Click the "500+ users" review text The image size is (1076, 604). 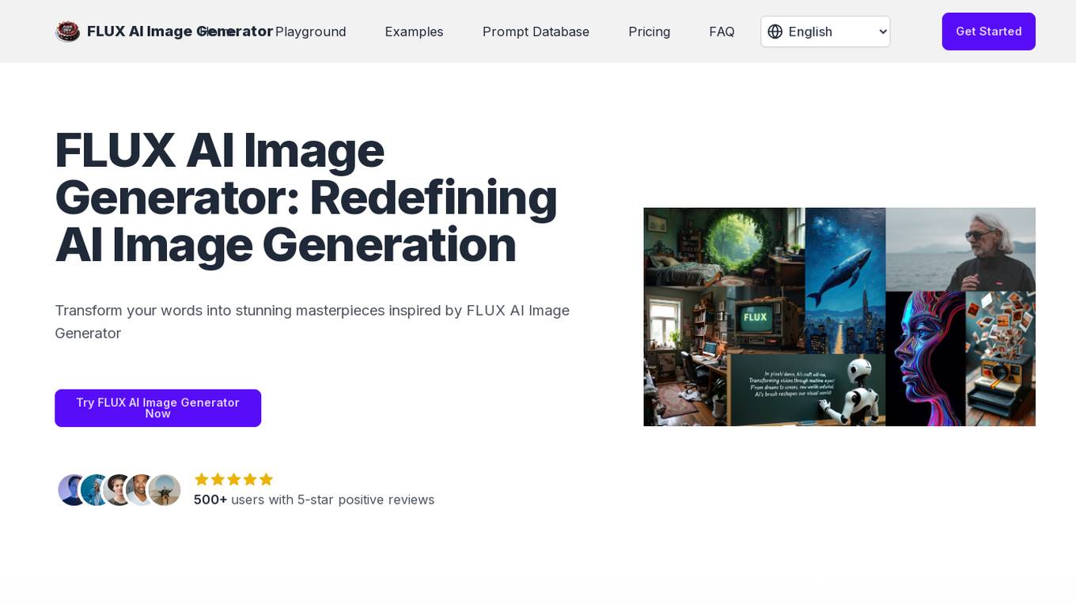[314, 500]
